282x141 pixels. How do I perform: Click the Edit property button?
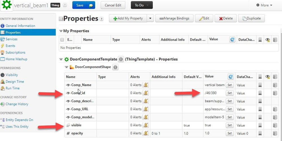204,18
